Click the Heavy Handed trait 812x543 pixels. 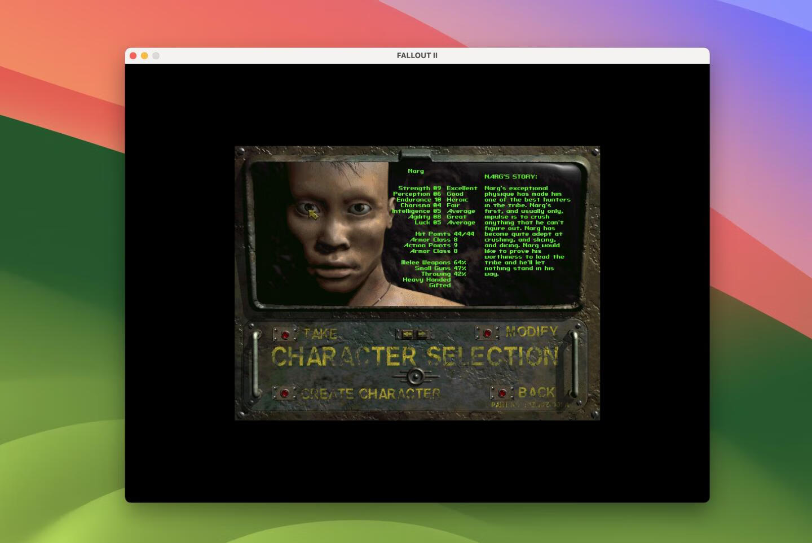point(427,279)
